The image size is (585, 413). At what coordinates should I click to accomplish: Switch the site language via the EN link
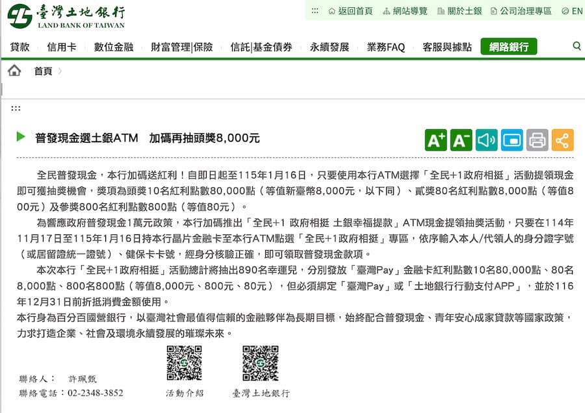[x=573, y=10]
